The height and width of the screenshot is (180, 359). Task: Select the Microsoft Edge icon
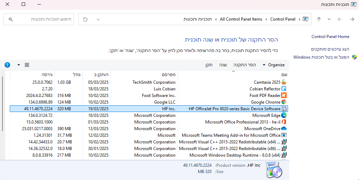284,115
